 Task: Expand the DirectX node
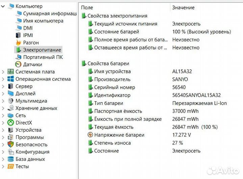click(3, 123)
